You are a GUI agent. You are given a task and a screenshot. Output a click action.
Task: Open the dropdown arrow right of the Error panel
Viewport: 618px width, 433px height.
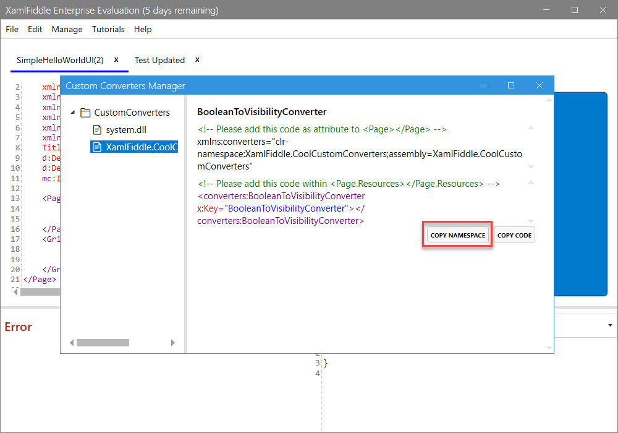coord(610,325)
